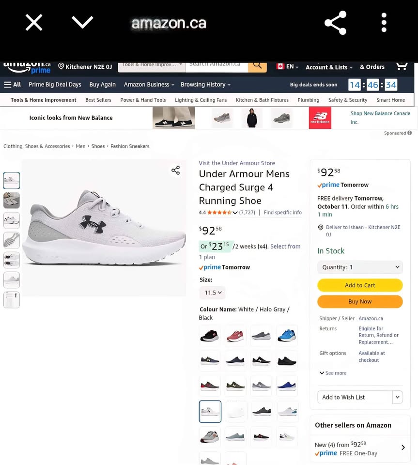Expand the Add to Wish List arrow

(398, 397)
